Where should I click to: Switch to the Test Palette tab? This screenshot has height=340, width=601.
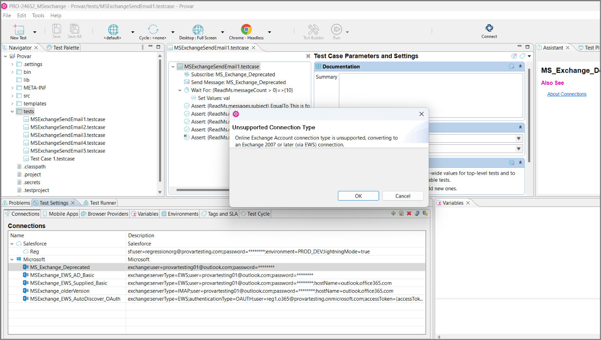coord(63,48)
